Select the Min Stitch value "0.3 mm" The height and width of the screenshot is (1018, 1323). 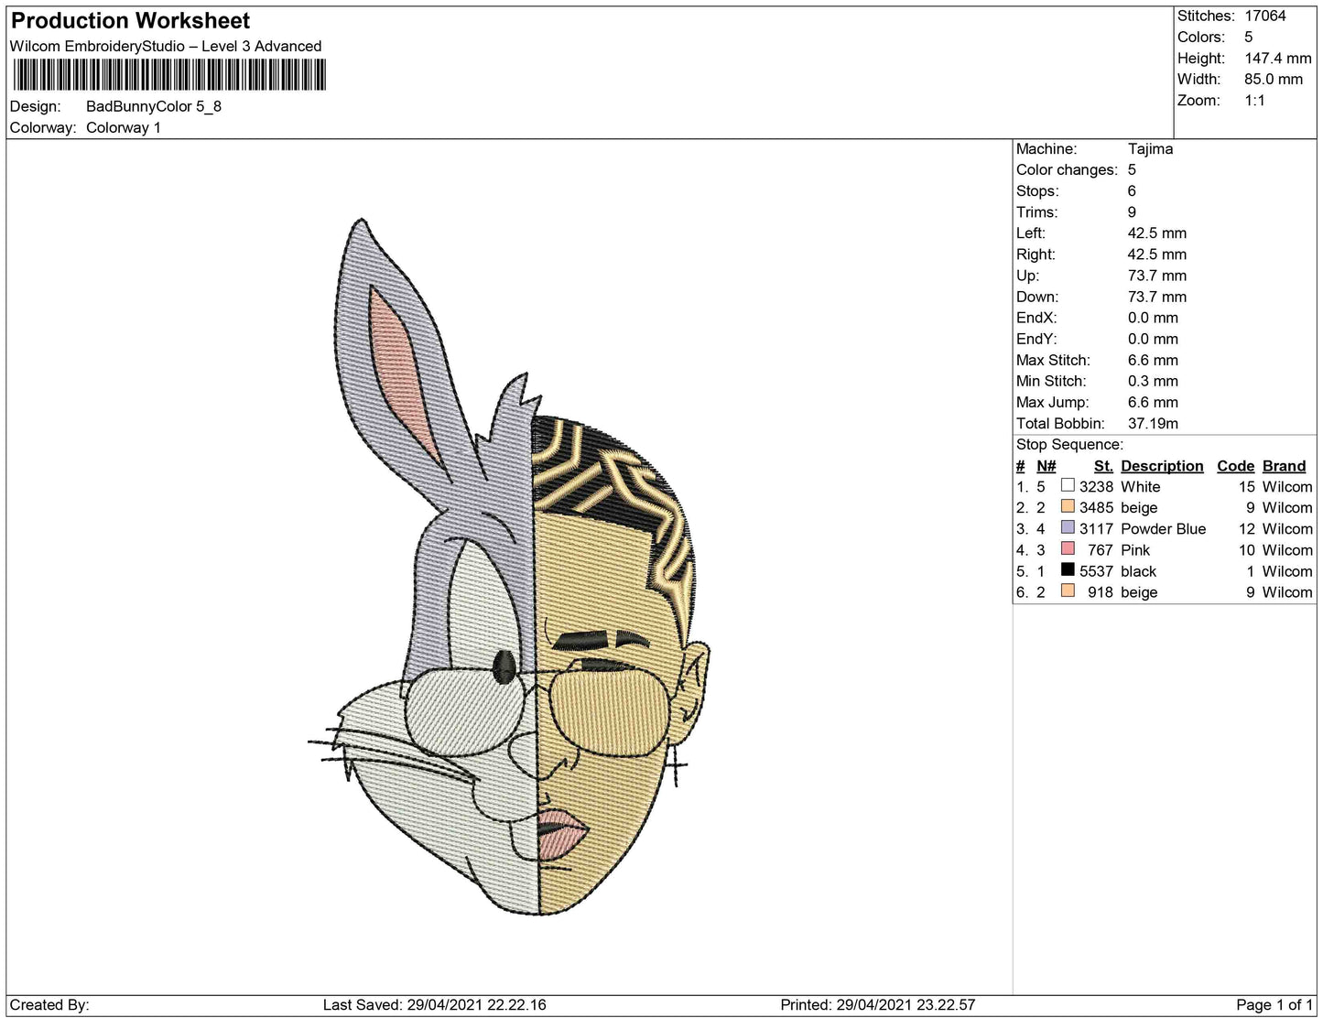tap(1153, 381)
